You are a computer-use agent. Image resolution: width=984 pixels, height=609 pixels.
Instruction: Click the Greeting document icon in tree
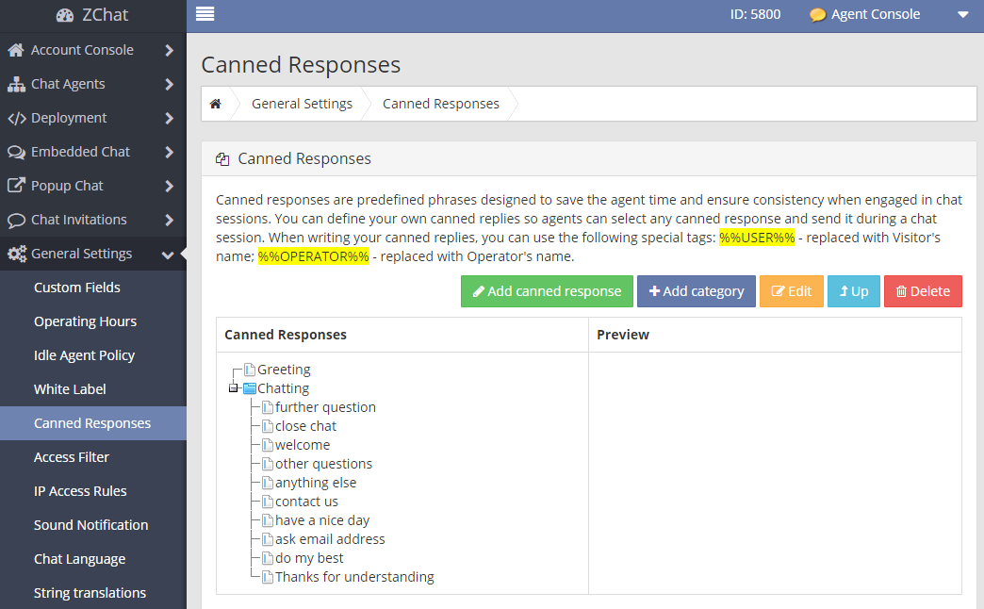(250, 370)
